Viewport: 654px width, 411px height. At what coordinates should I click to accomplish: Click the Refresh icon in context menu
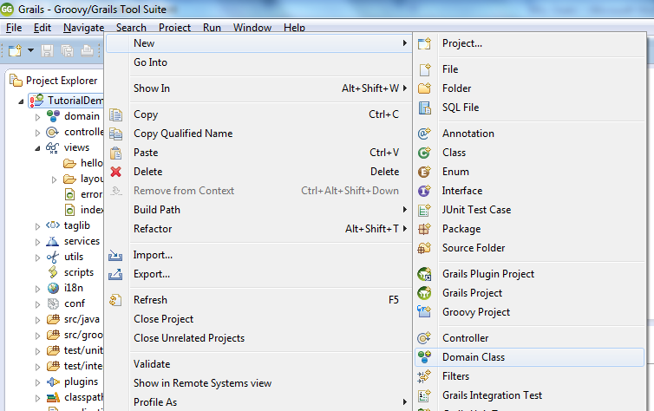[x=115, y=300]
